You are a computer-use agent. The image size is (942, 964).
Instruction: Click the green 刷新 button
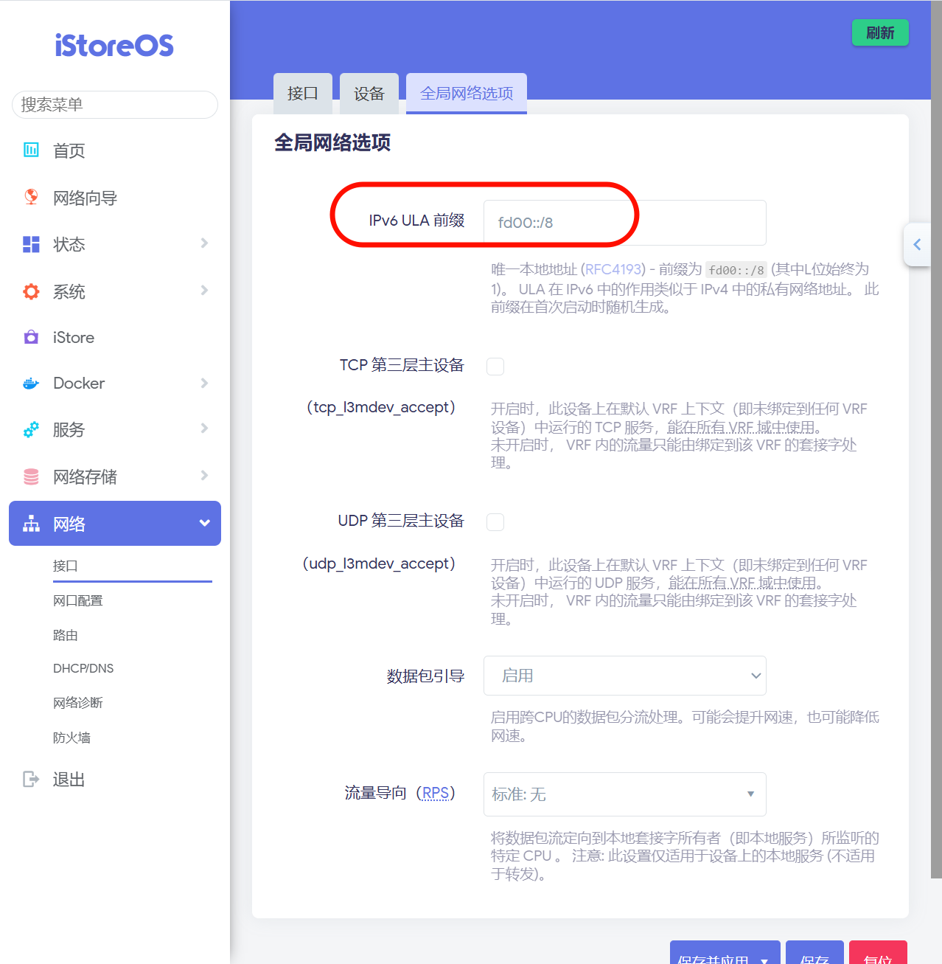(880, 32)
